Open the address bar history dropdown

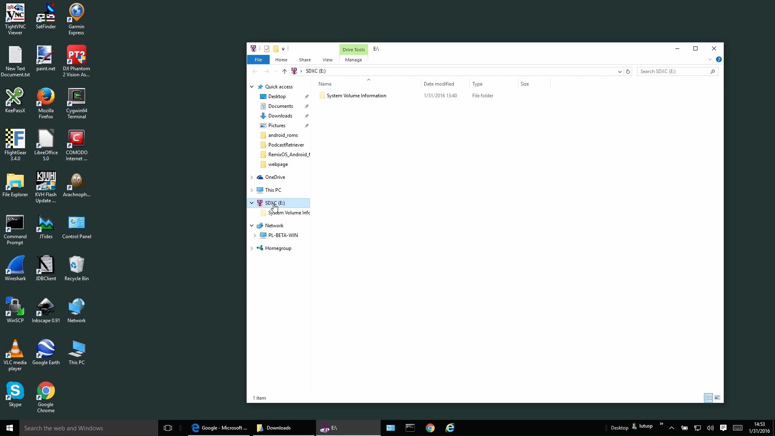pos(620,71)
